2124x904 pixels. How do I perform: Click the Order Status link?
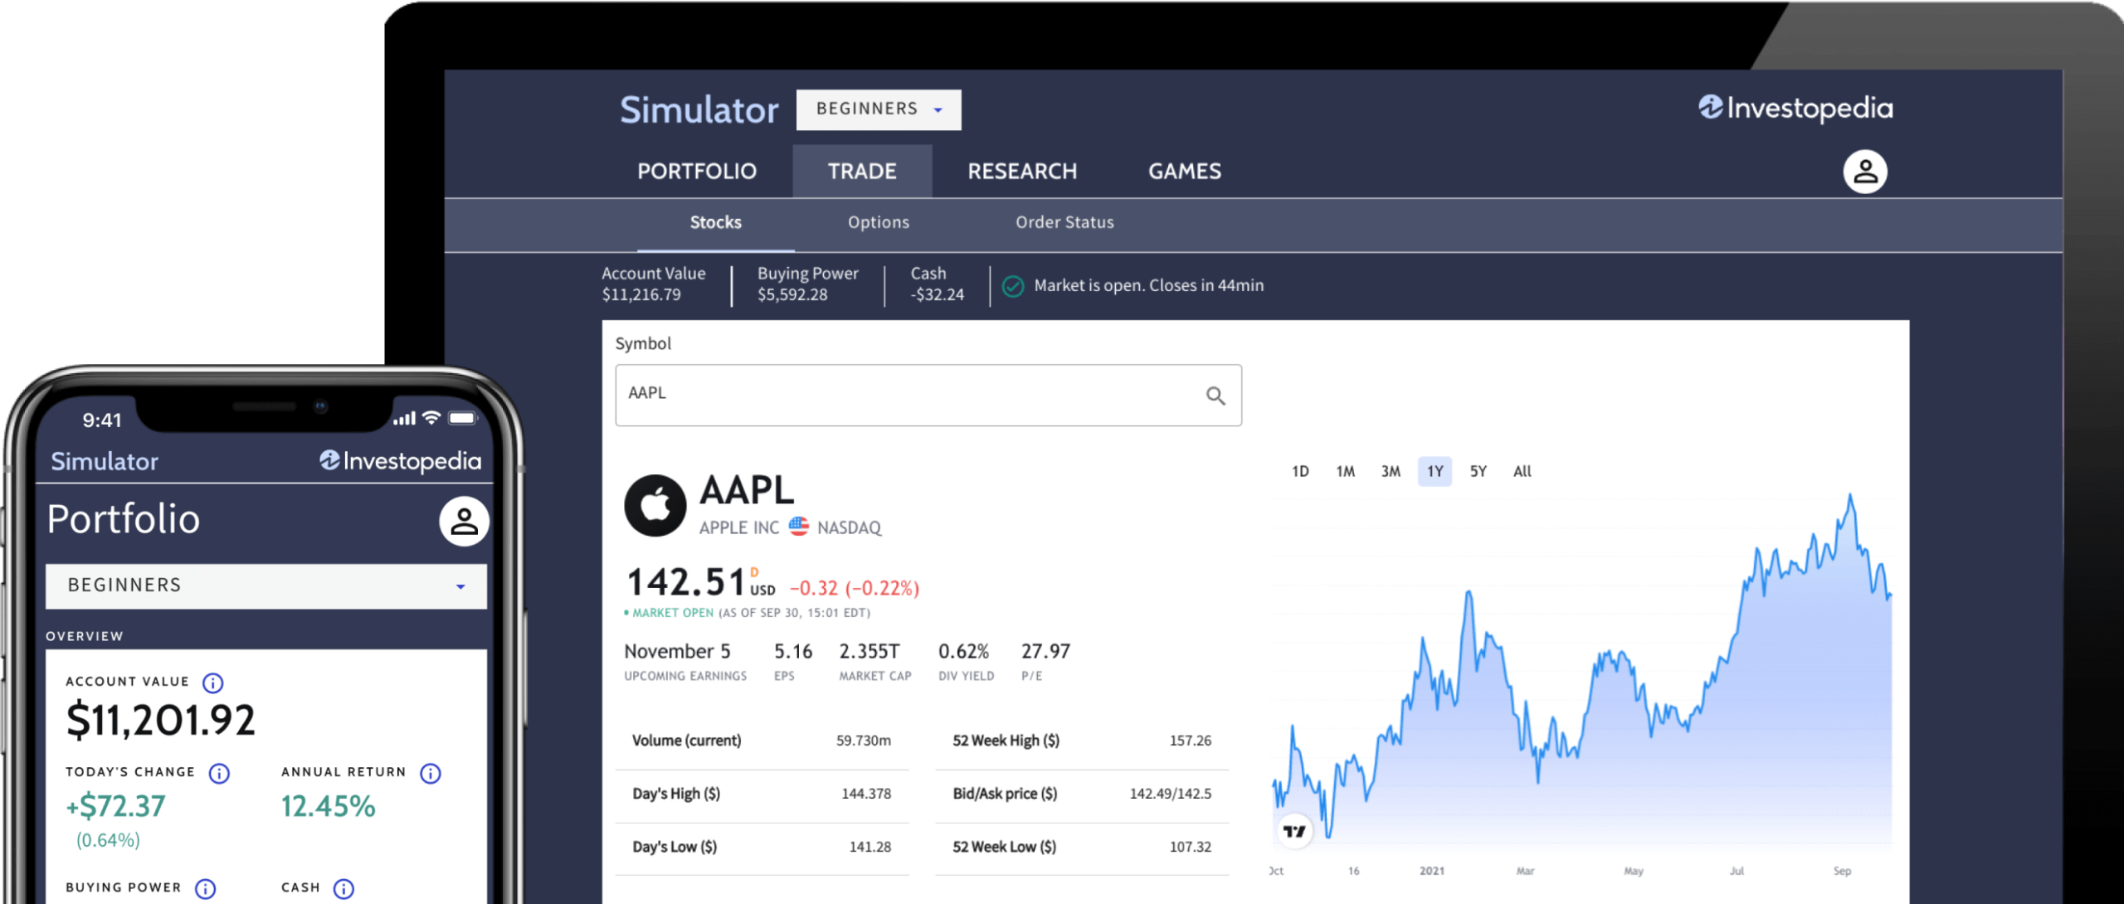click(1064, 222)
